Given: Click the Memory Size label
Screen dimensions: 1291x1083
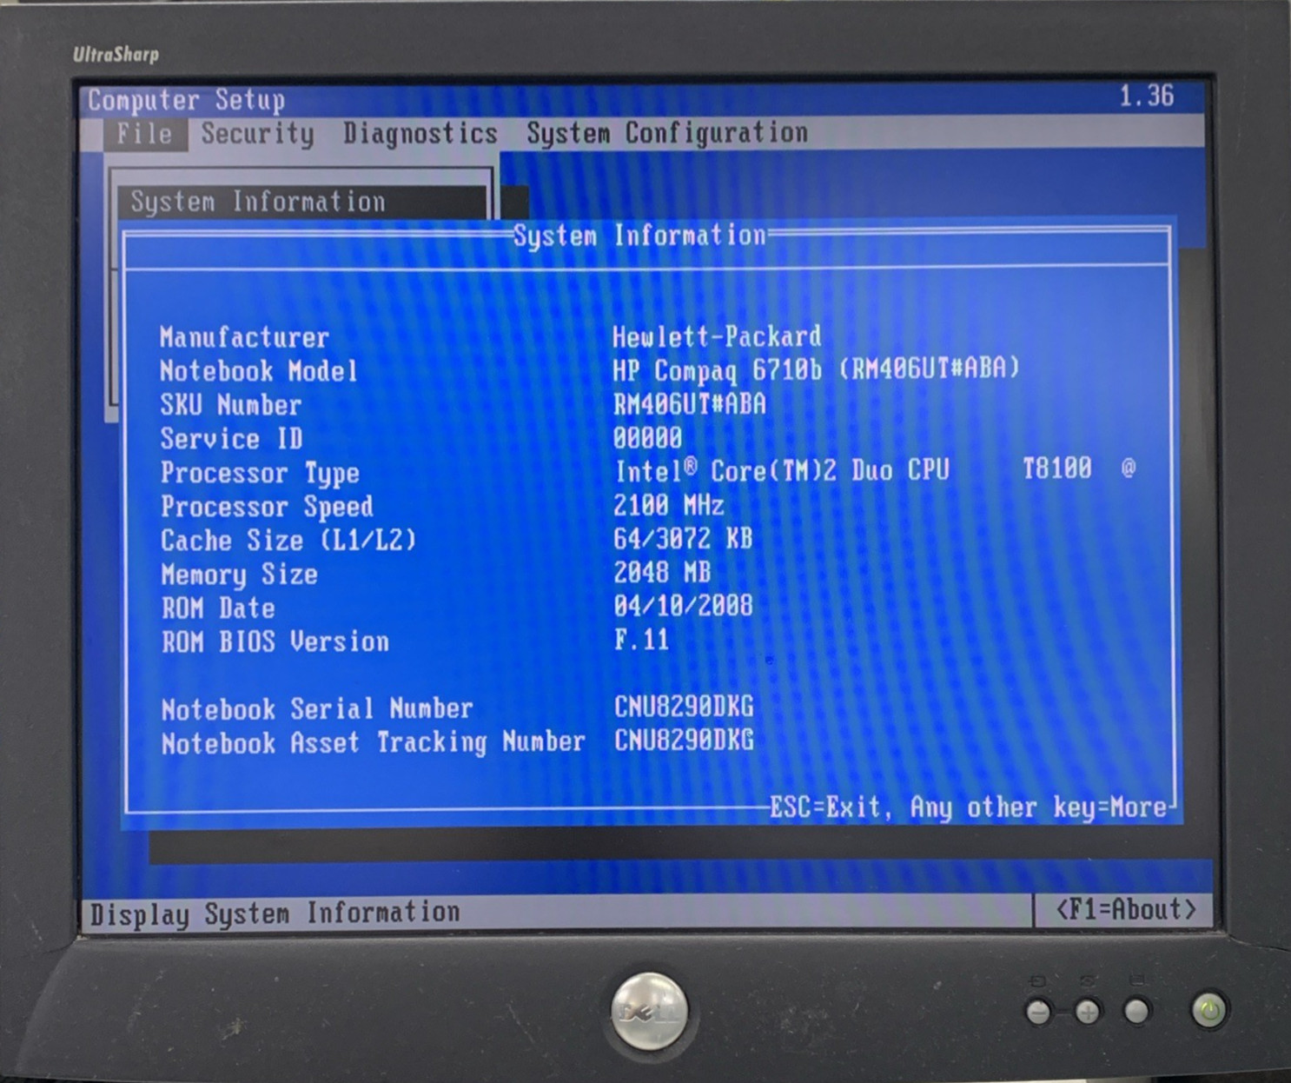Looking at the screenshot, I should (239, 575).
